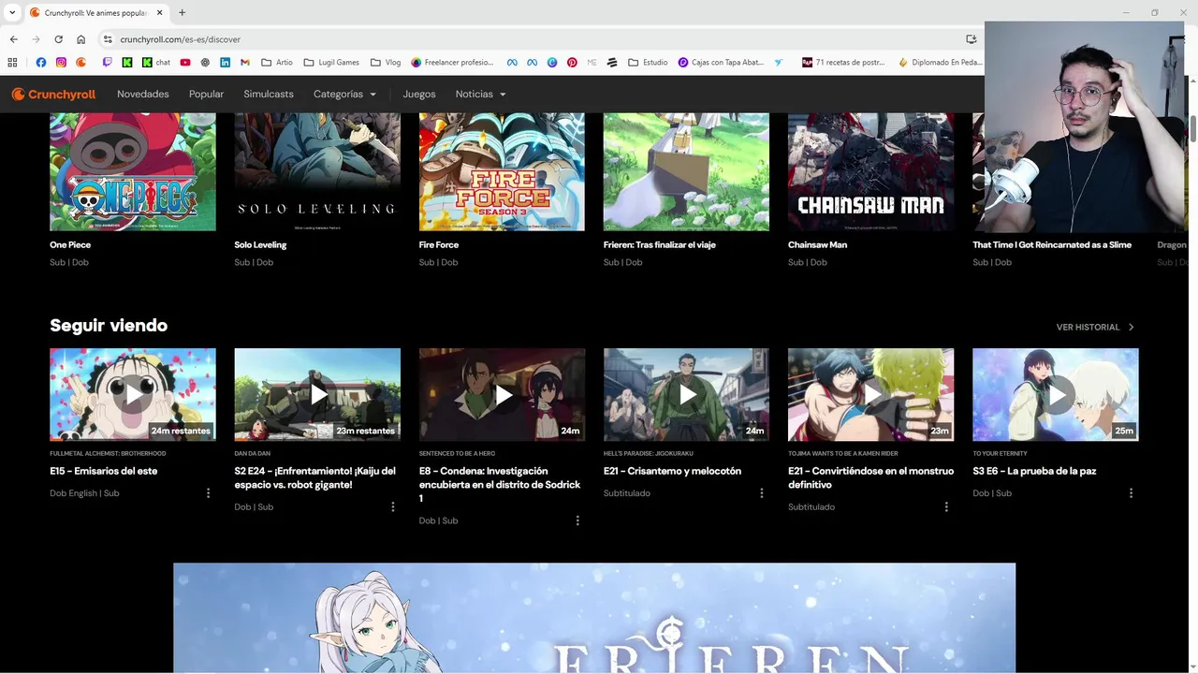Open 71 recetas de postres bookmark
The width and height of the screenshot is (1198, 674).
pos(843,63)
